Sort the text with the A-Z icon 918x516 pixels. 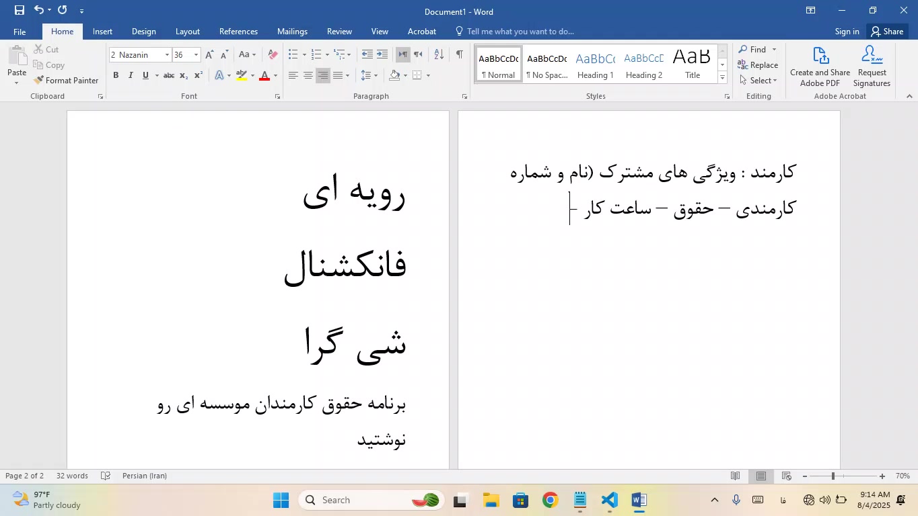click(438, 54)
